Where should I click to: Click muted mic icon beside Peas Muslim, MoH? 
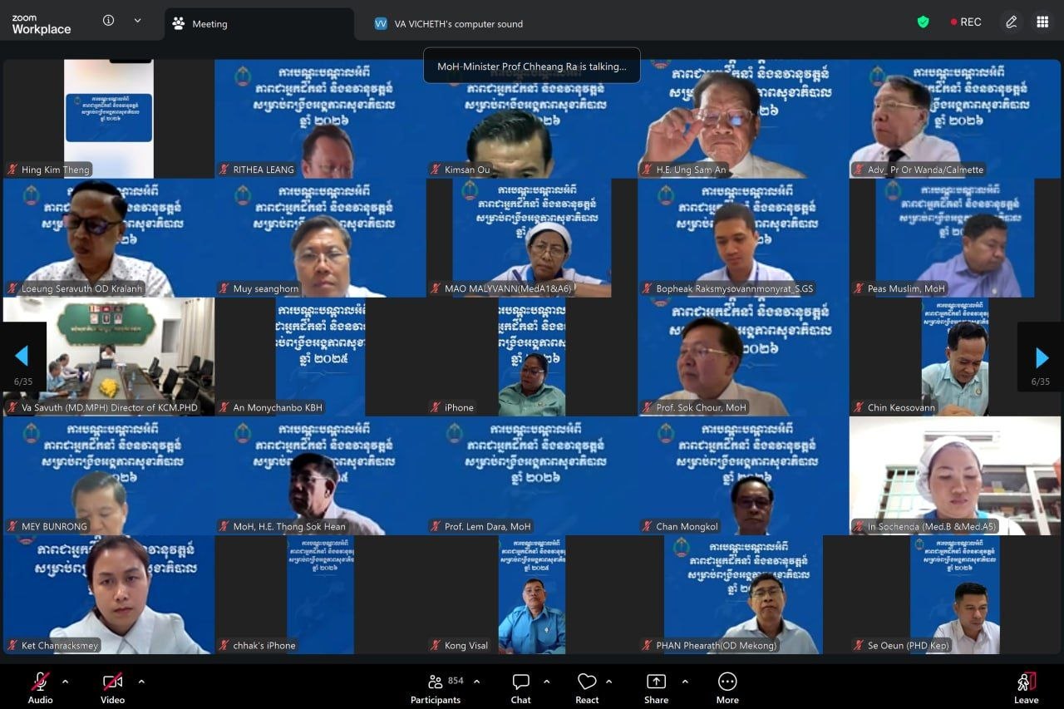pyautogui.click(x=859, y=288)
